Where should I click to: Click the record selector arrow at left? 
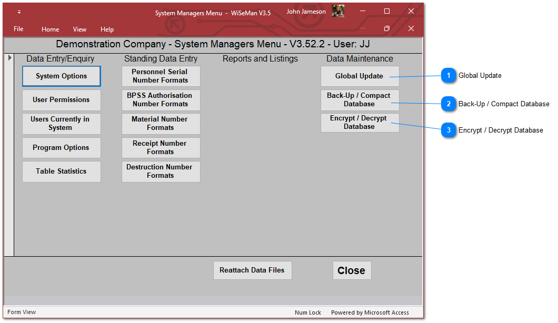9,57
